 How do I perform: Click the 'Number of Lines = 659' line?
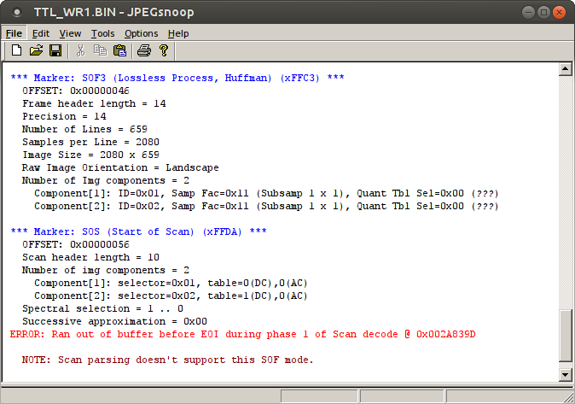(x=84, y=129)
